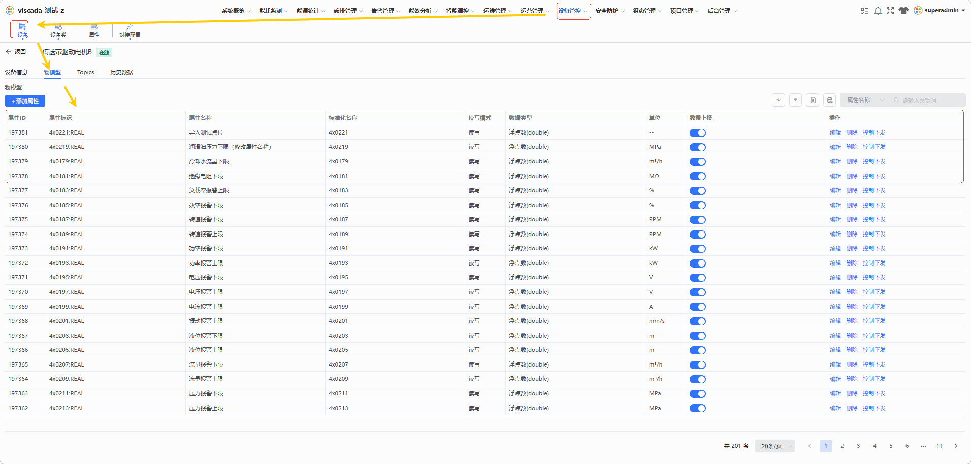Viewport: 971px width, 464px height.
Task: Open the 对接配置 icon in sub-navigation
Action: point(130,31)
